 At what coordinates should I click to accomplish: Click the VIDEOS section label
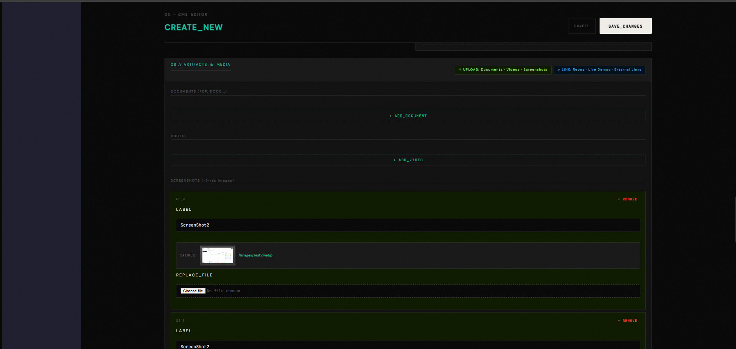178,136
